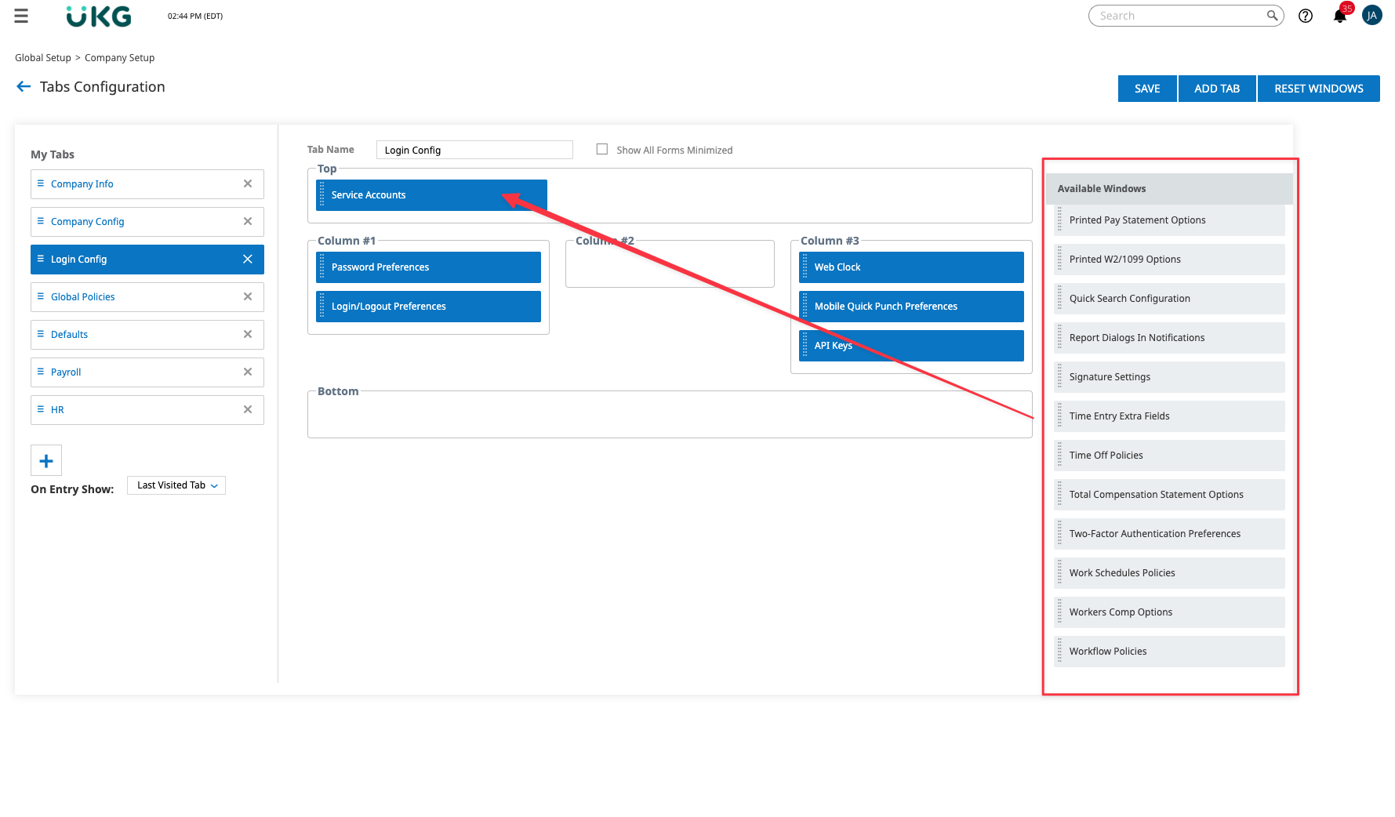Add a new tab with plus icon
Image resolution: width=1395 pixels, height=817 pixels.
point(46,460)
